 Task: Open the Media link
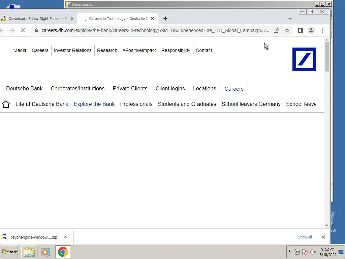click(20, 51)
